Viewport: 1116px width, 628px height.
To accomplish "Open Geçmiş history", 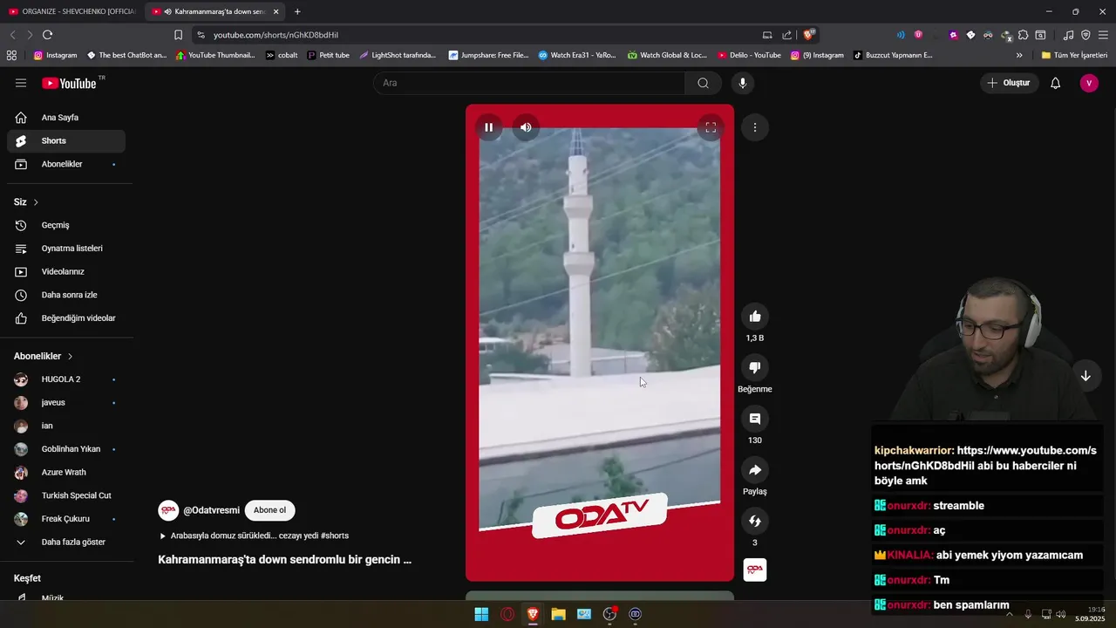I will (x=66, y=225).
